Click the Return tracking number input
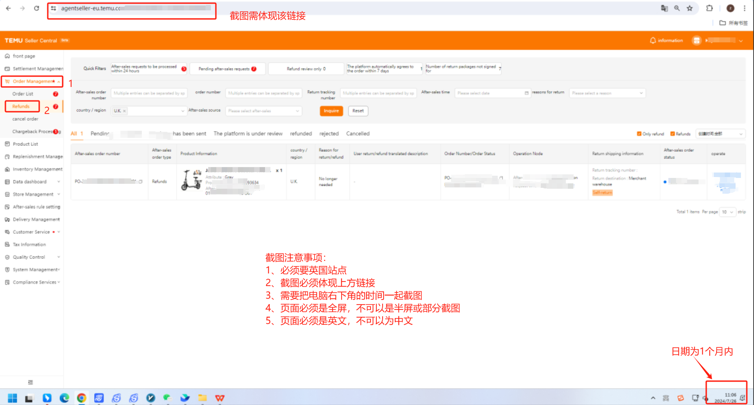The width and height of the screenshot is (754, 405). (x=378, y=93)
